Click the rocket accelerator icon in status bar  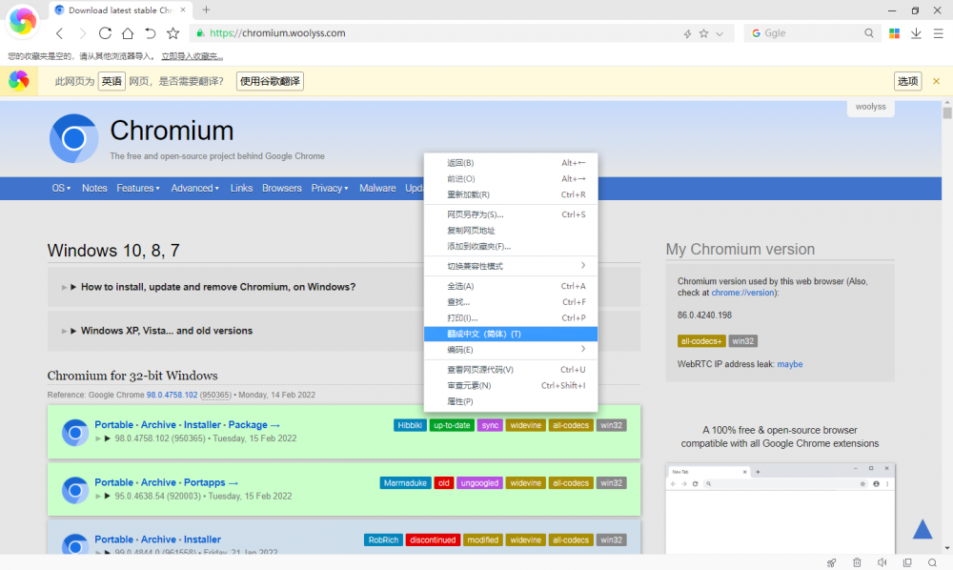pyautogui.click(x=832, y=562)
